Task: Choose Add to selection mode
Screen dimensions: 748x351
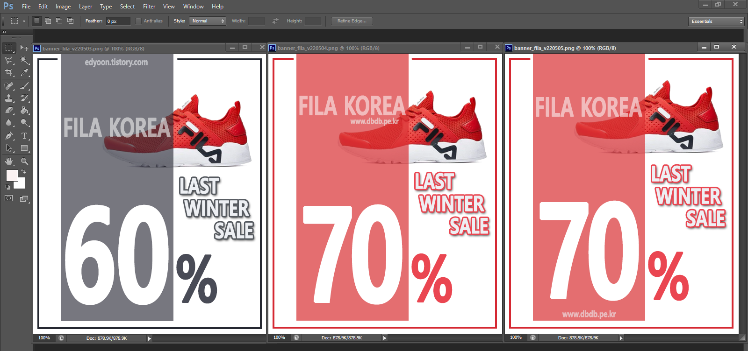Action: coord(48,21)
